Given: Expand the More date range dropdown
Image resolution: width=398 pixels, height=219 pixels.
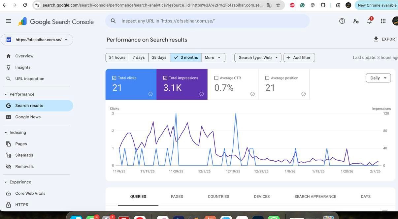Looking at the screenshot, I should click(213, 58).
